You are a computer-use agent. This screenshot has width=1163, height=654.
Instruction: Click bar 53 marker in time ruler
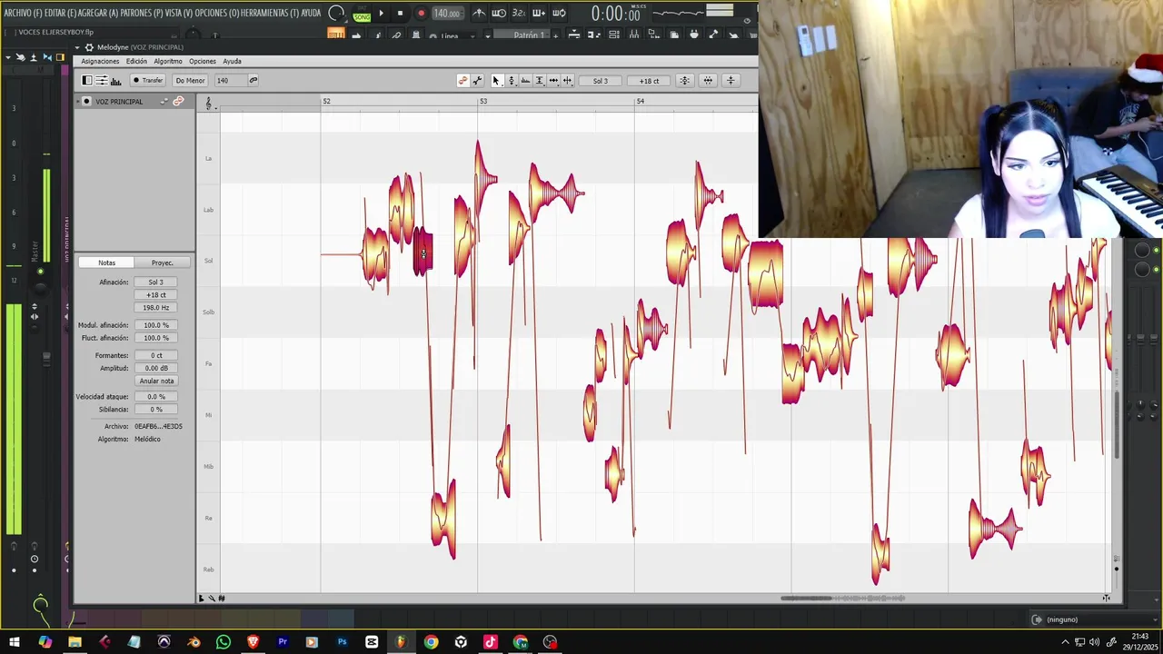click(x=483, y=101)
